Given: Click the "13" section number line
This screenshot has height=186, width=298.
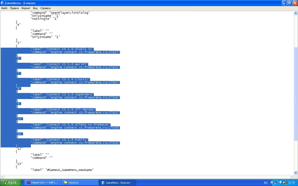Looking at the screenshot, I should point(20,164).
